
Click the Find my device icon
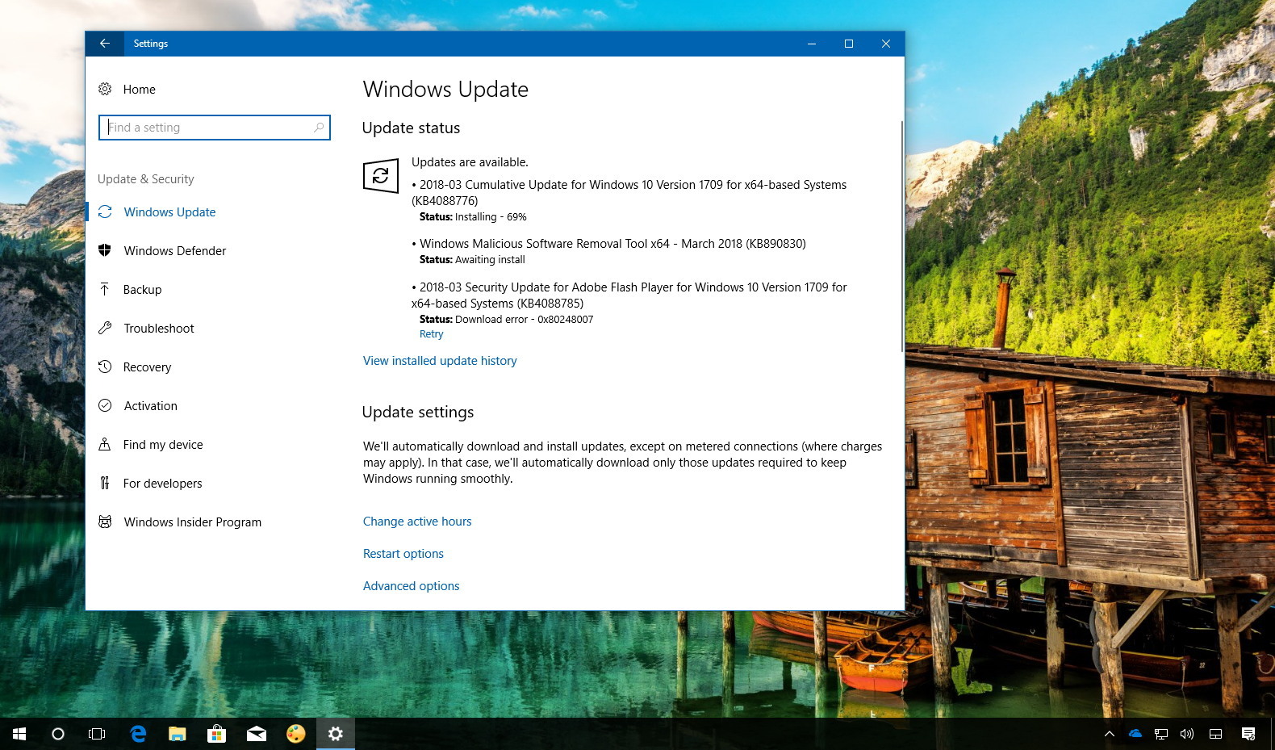point(105,444)
